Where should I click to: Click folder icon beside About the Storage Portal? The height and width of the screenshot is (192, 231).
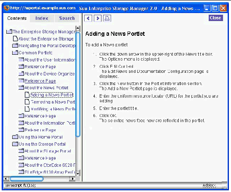click(x=21, y=151)
